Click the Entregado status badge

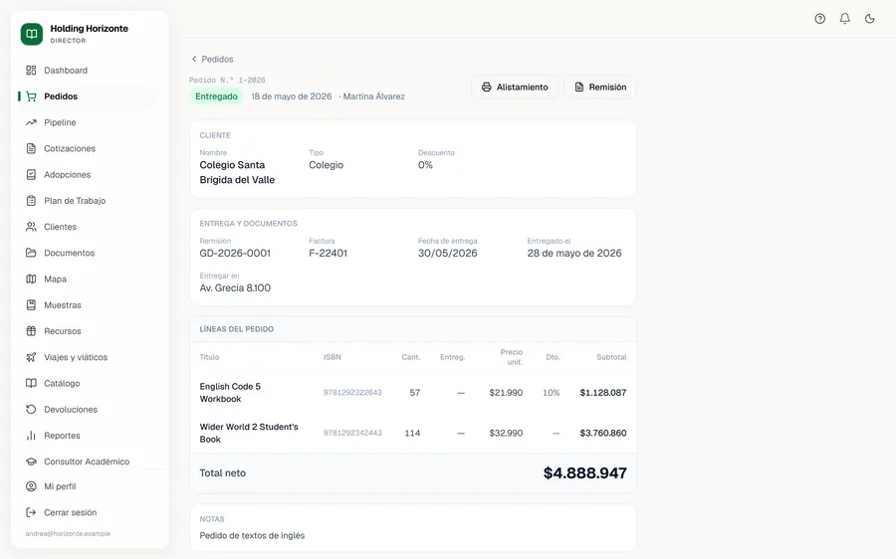(x=217, y=96)
